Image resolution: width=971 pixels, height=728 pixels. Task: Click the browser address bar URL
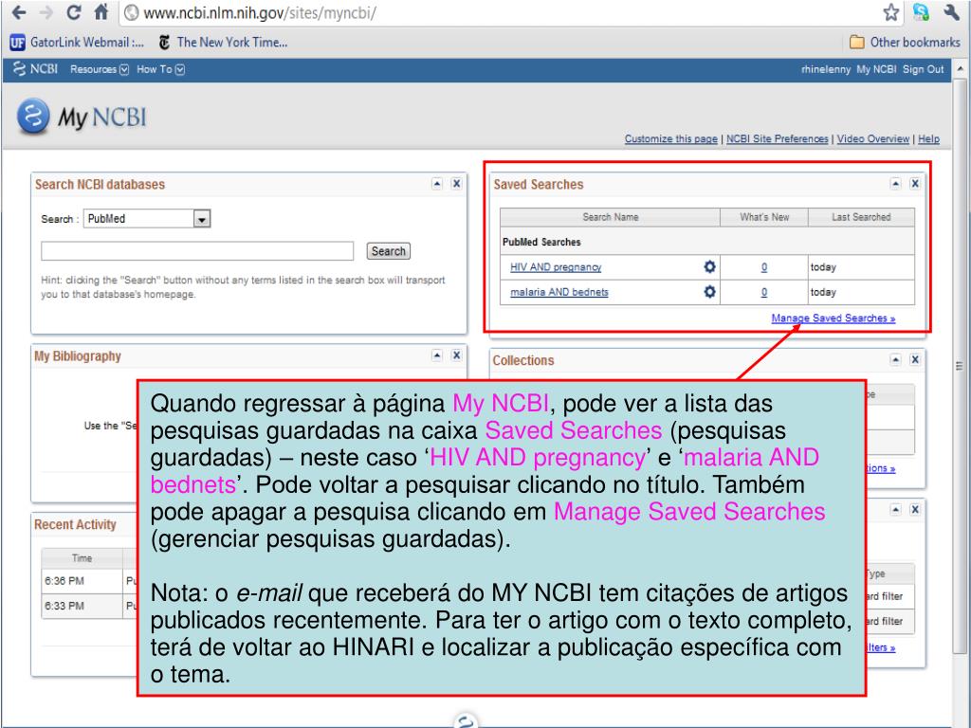coord(260,13)
